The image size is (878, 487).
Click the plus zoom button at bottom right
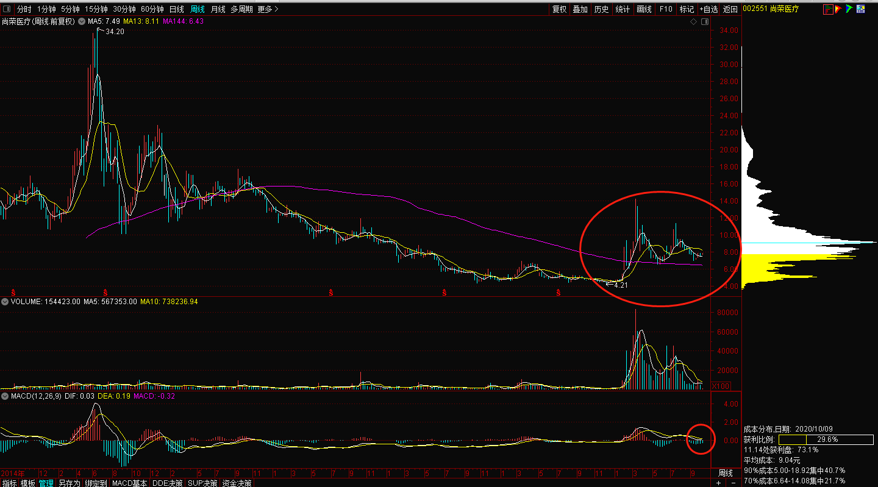(x=719, y=483)
